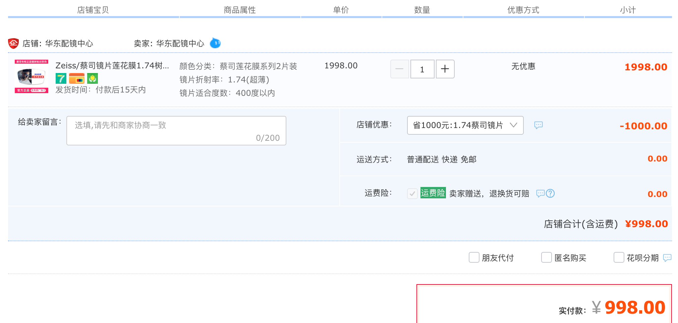The height and width of the screenshot is (323, 678).
Task: Expand the 店铺优惠 discount dropdown
Action: coord(465,125)
